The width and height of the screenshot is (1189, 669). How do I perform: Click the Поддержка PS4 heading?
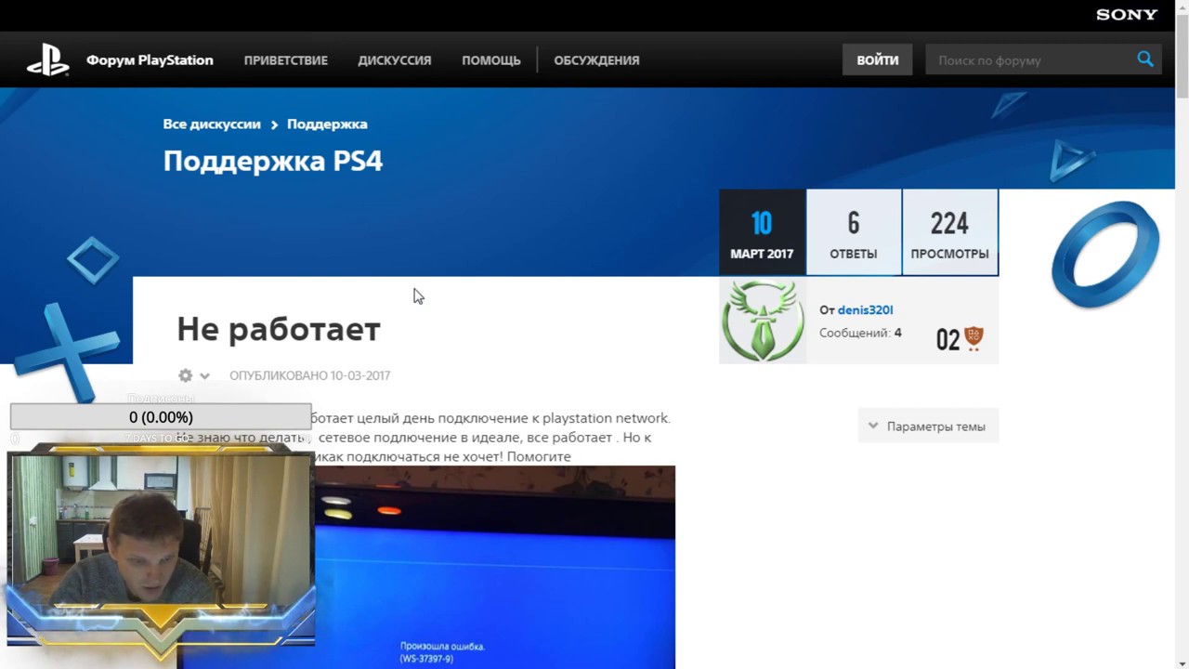[273, 161]
